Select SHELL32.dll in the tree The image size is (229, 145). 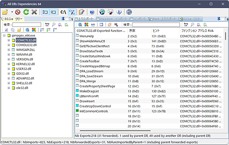click(24, 83)
